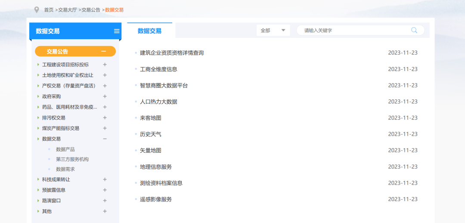Open 数据需求 sub-item
465x223 pixels.
pyautogui.click(x=65, y=169)
